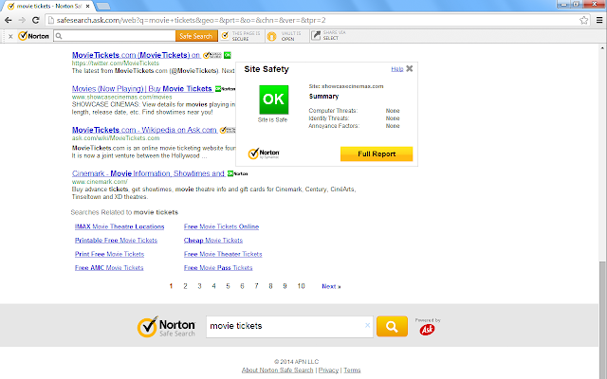Open the Terms footer link

tap(352, 370)
